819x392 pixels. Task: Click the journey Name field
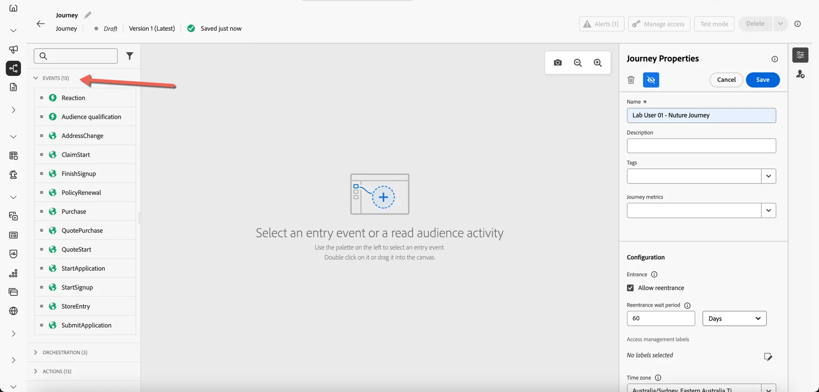tap(701, 116)
